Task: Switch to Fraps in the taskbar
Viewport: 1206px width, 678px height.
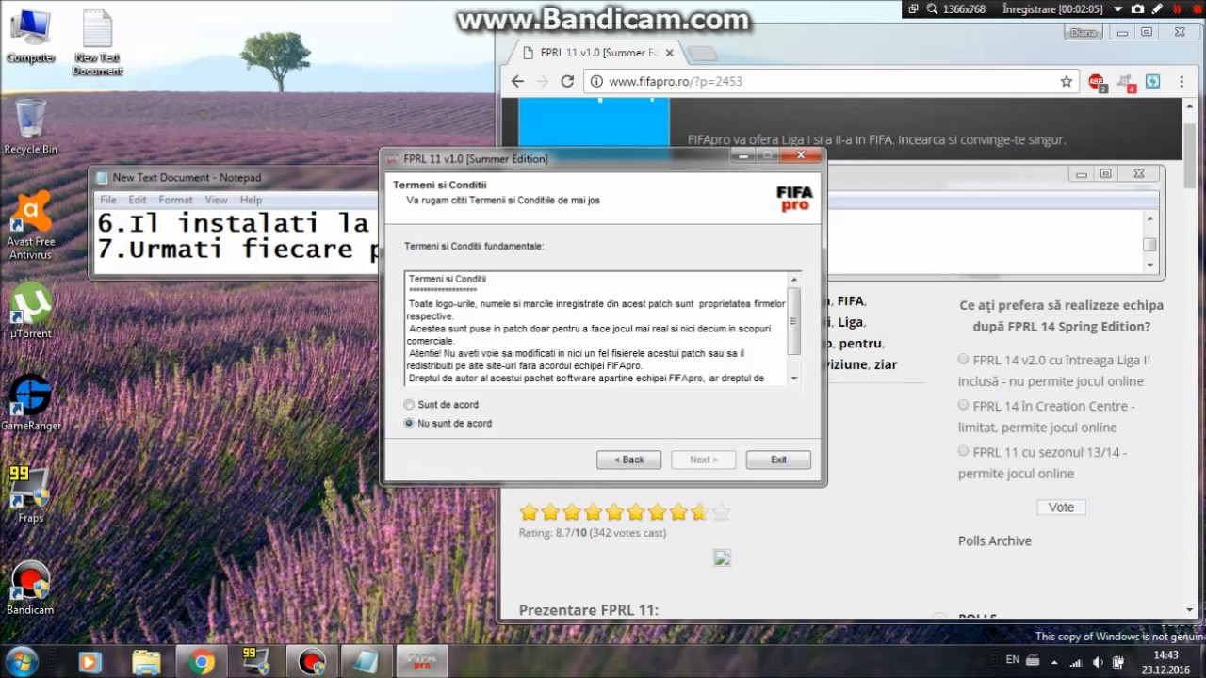Action: pos(255,662)
